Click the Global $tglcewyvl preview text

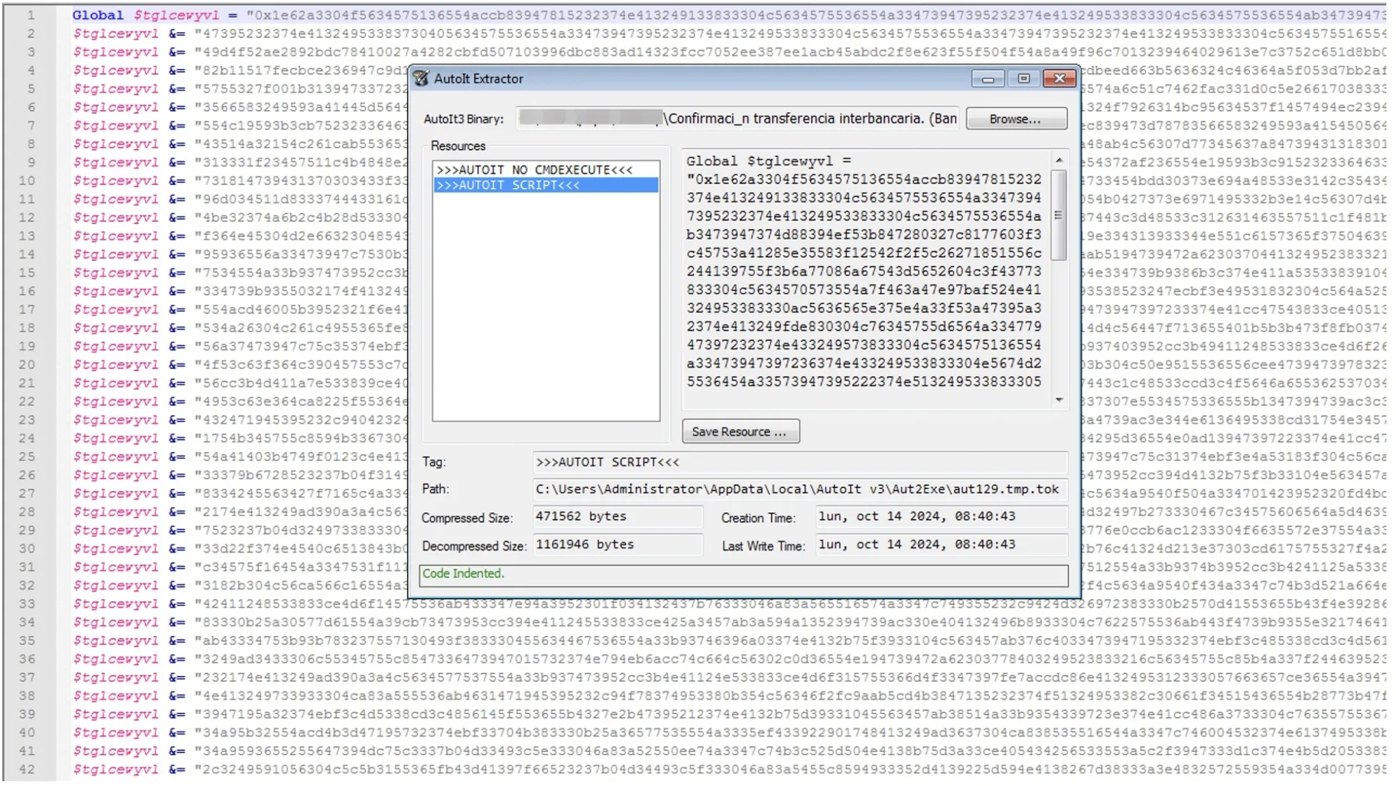[768, 161]
